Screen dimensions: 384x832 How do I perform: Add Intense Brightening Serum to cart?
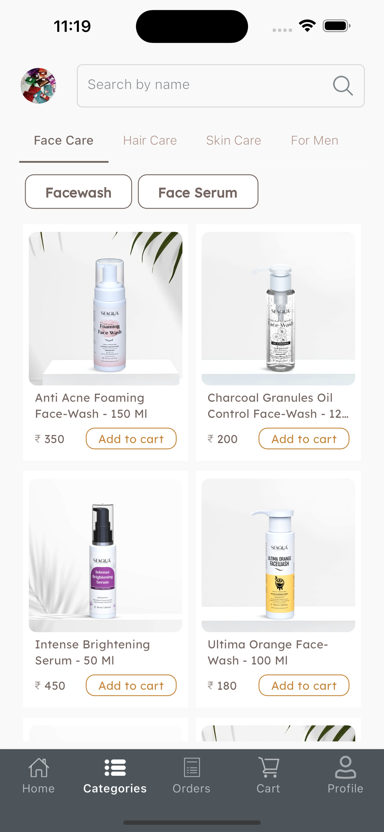tap(131, 685)
